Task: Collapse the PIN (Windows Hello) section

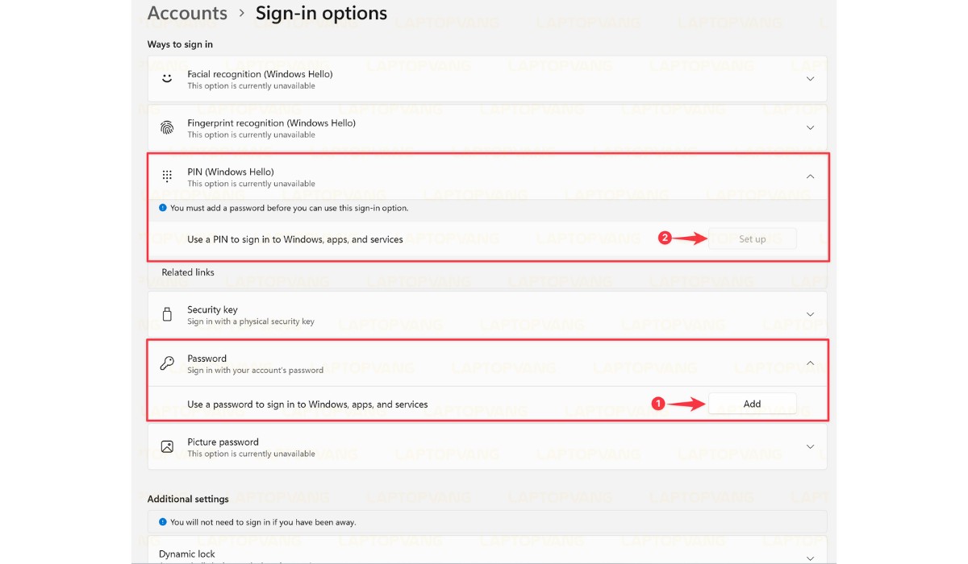Action: tap(811, 176)
